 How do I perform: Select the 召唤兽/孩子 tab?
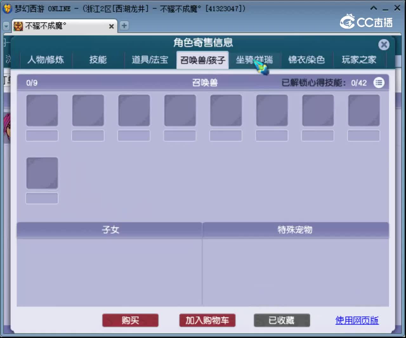click(203, 60)
